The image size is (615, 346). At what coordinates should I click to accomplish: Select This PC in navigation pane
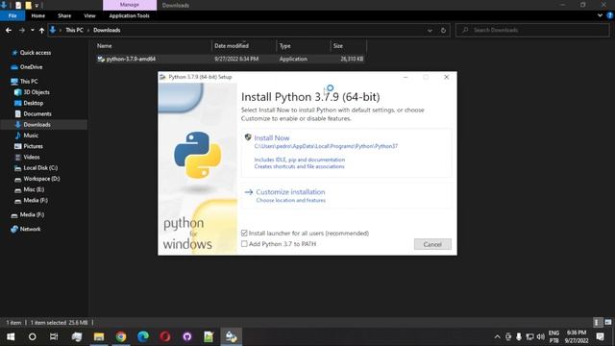(x=29, y=81)
